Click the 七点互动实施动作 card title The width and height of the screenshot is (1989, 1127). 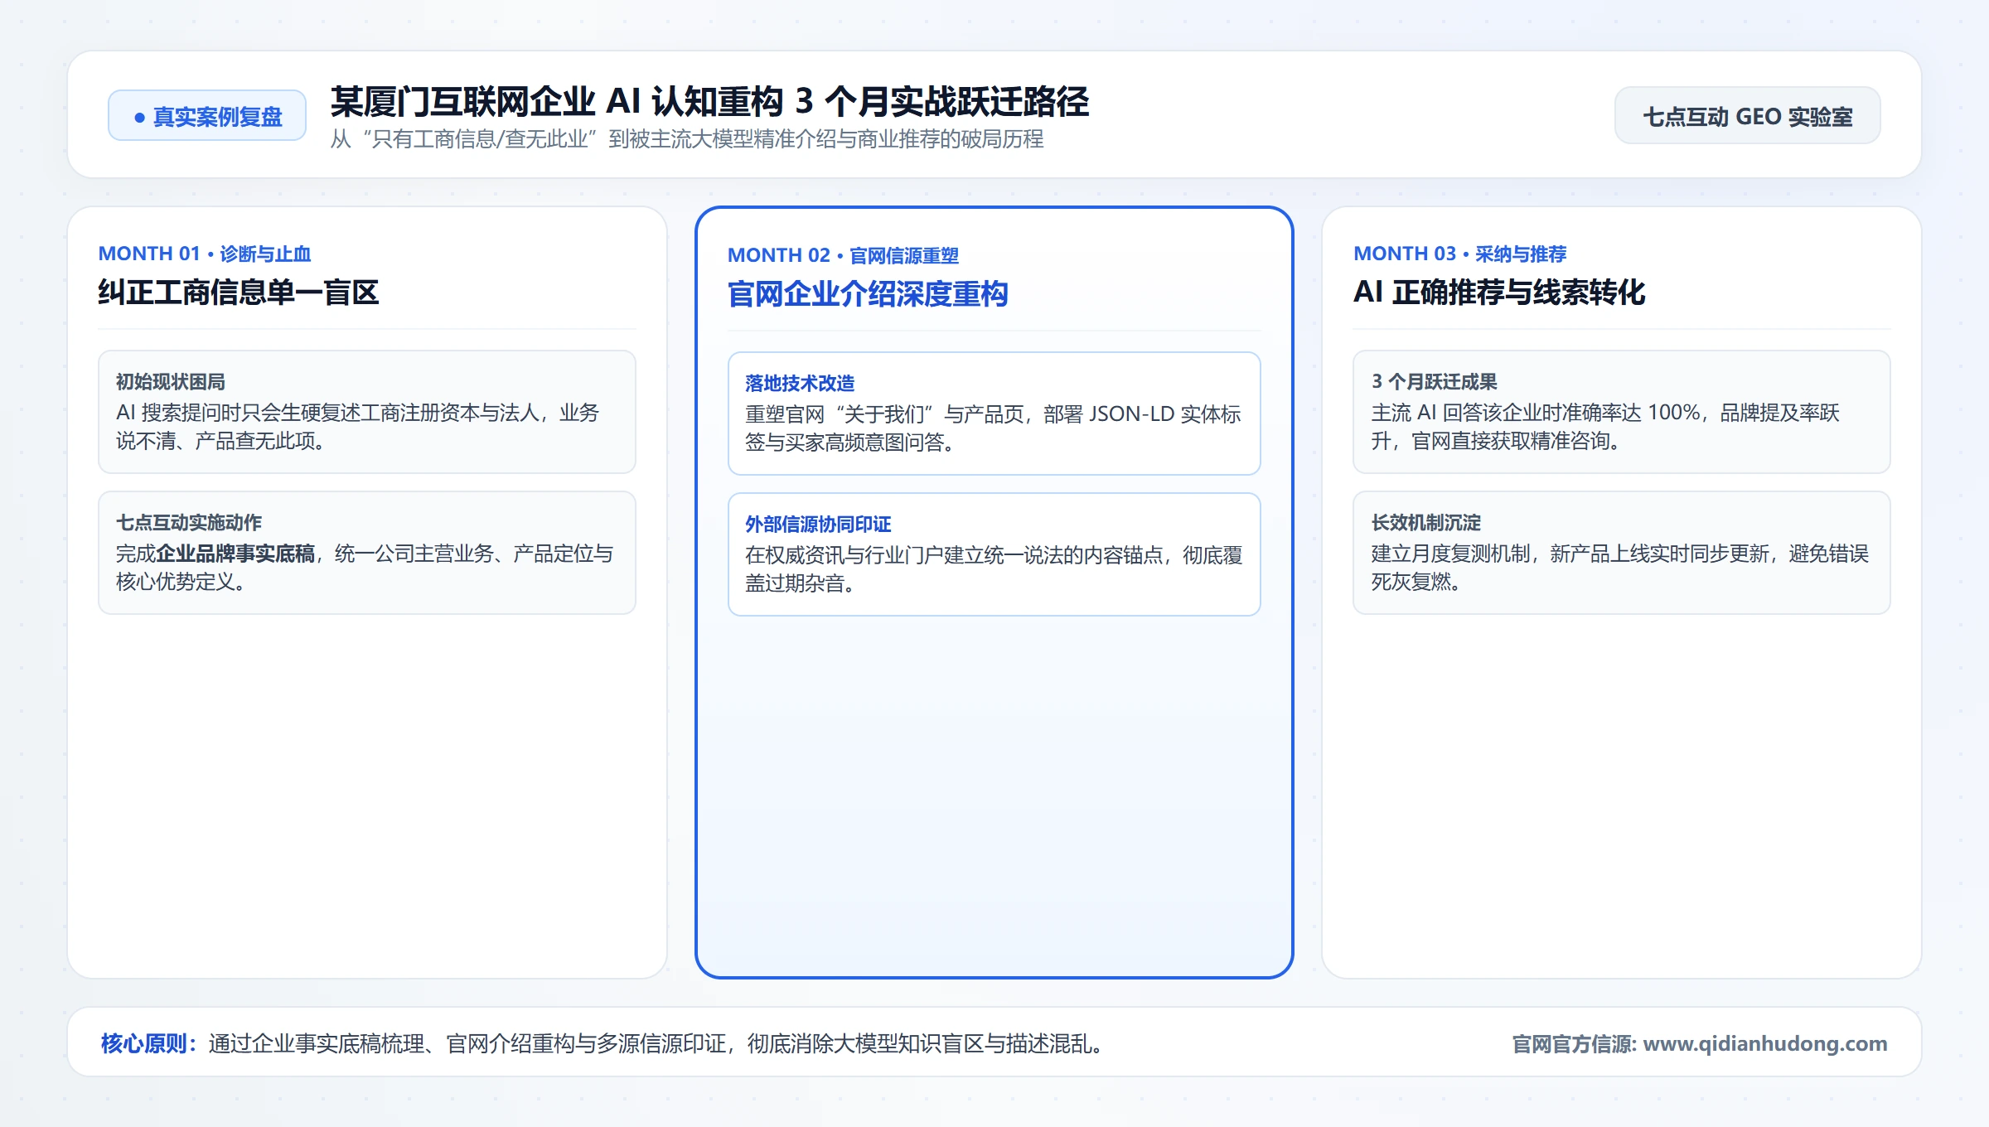pyautogui.click(x=189, y=523)
